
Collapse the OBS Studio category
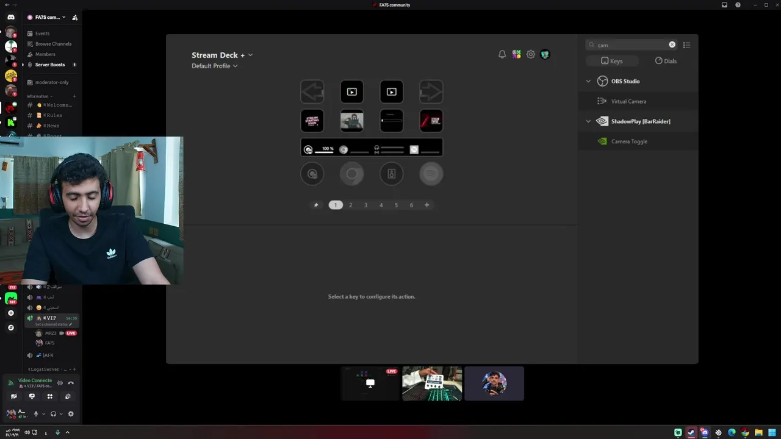[588, 81]
